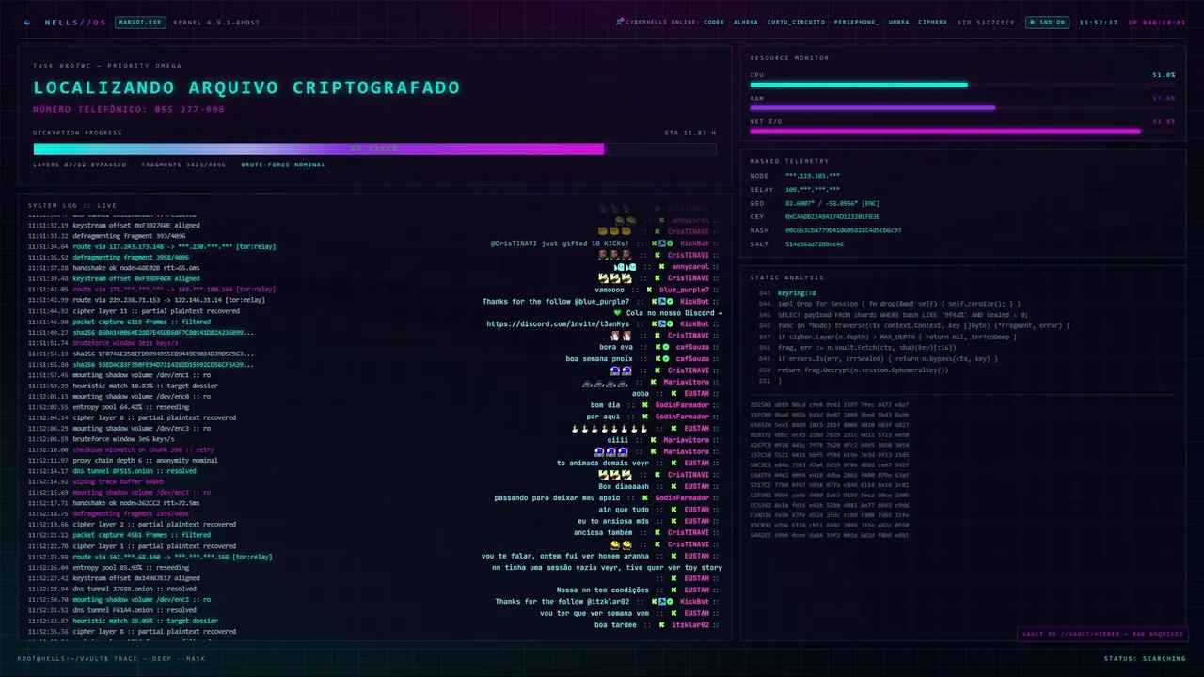
Task: Click verified badge on 'Thanks for the follow @blue_purple7'
Action: pos(670,301)
